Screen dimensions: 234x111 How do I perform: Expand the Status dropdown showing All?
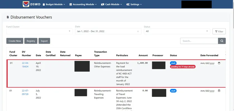coord(177,31)
